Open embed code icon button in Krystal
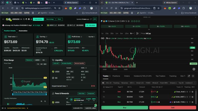The height and width of the screenshot is (111, 198). [95, 19]
